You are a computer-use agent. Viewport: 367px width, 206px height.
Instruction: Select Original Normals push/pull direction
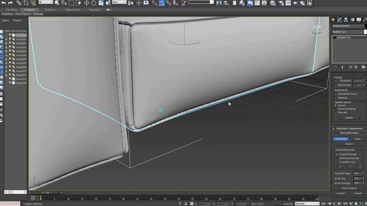(337, 154)
